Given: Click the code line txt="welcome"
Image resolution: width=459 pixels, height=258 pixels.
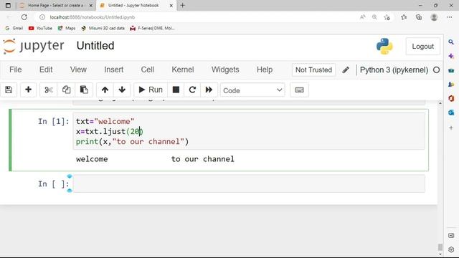Looking at the screenshot, I should (x=105, y=121).
